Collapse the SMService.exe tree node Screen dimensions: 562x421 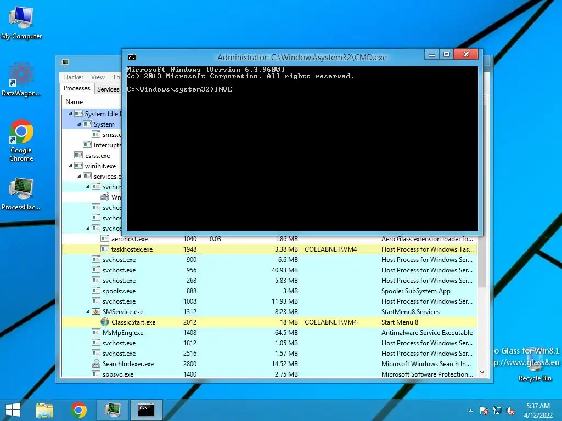click(88, 312)
